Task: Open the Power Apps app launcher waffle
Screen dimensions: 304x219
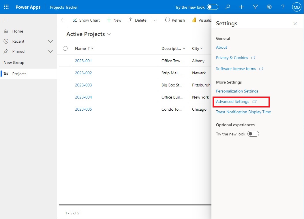Action: tap(6, 7)
